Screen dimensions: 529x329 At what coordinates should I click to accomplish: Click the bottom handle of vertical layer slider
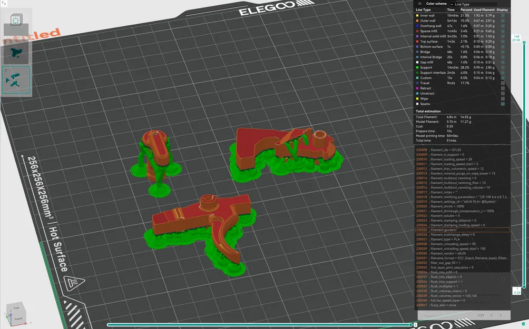[524, 287]
